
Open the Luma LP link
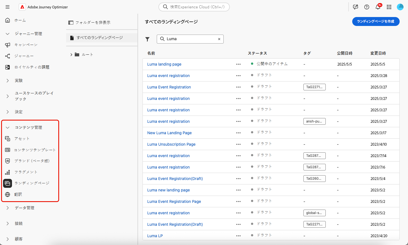tap(155, 236)
